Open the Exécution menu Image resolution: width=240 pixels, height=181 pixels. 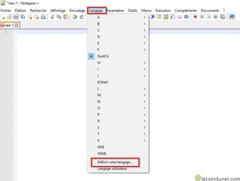click(163, 10)
